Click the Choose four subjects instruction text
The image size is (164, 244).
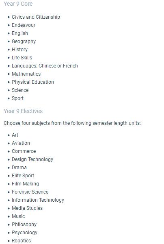[x=72, y=123]
